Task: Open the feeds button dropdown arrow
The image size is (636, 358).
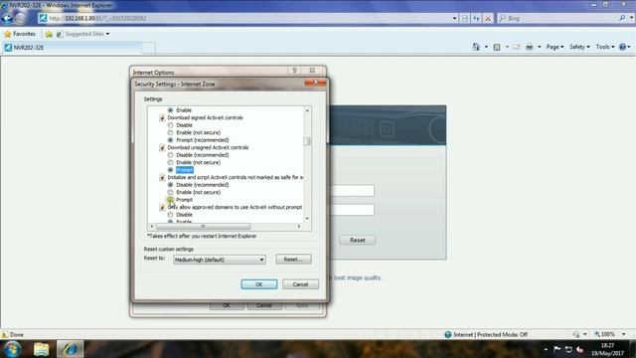Action: point(507,47)
